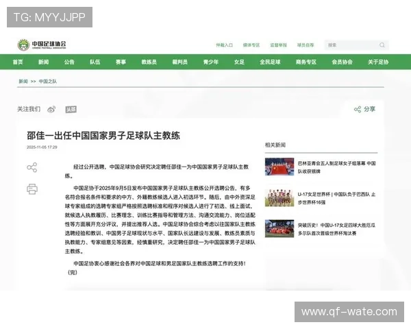Select 队伍 in the navigation bar

(x=95, y=62)
